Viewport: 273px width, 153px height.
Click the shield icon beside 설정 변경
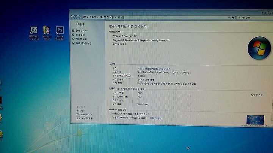(x=252, y=95)
